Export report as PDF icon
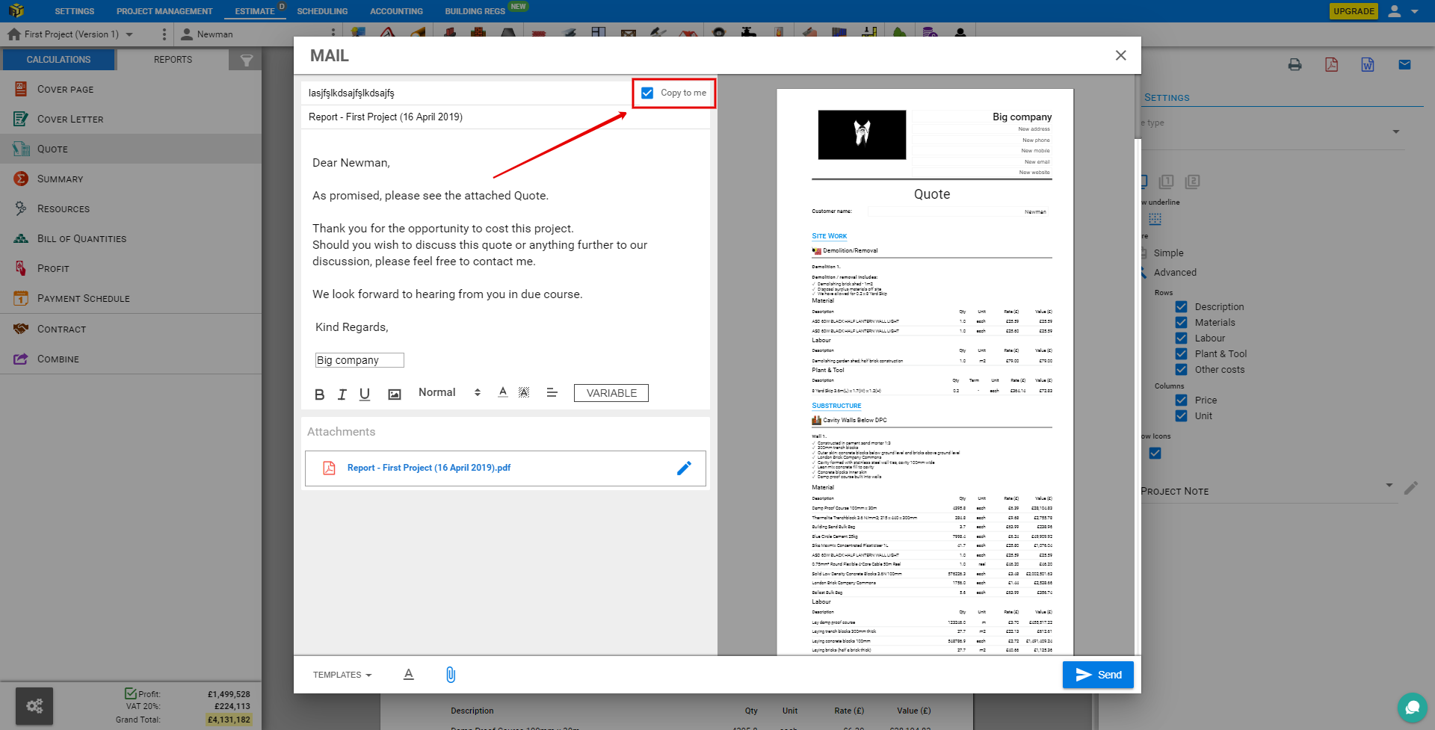The image size is (1435, 730). tap(1332, 65)
